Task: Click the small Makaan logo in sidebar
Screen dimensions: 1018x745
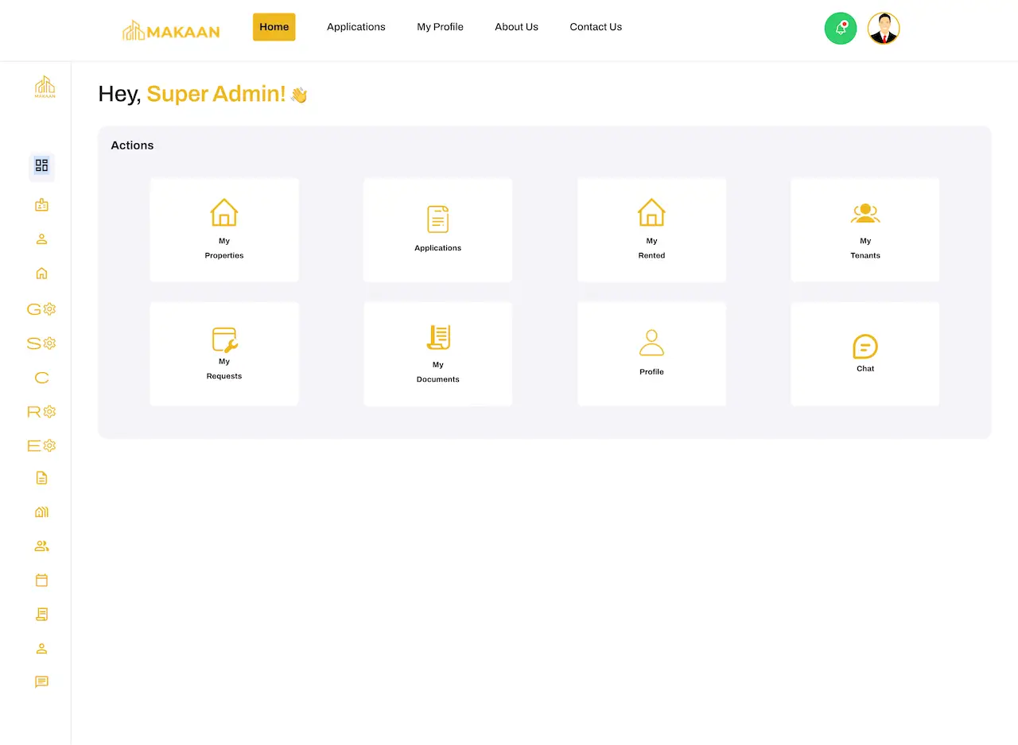Action: coord(45,87)
